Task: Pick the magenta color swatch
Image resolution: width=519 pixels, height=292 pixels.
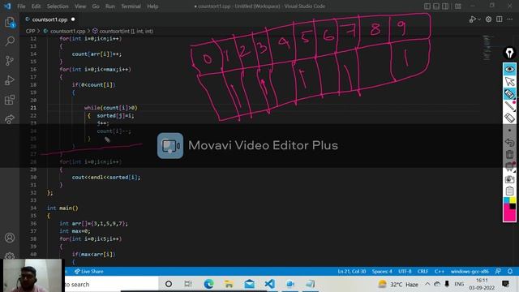Action: [509, 216]
